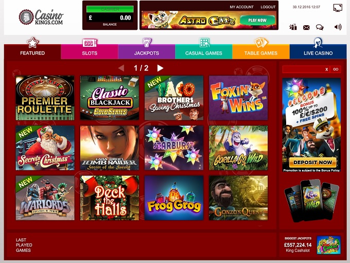This screenshot has width=350, height=263.
Task: Select the Casual Games tab
Action: pos(204,51)
